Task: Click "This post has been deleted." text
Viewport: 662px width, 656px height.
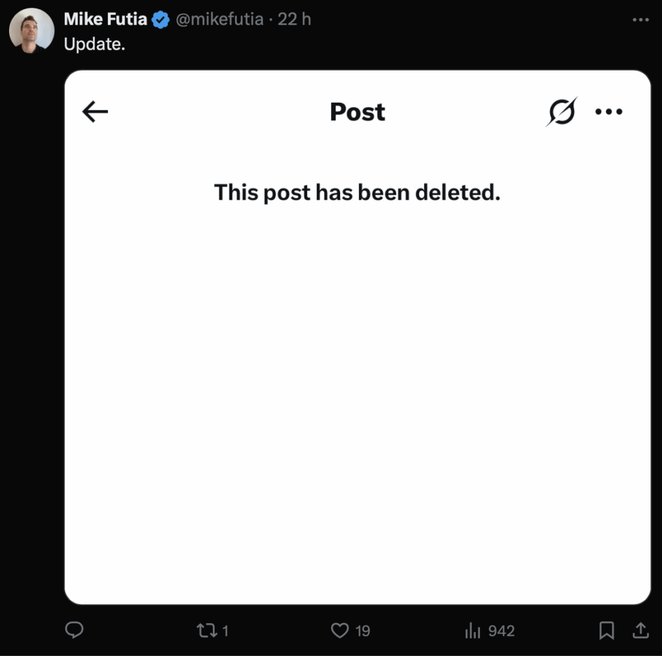Action: point(357,193)
